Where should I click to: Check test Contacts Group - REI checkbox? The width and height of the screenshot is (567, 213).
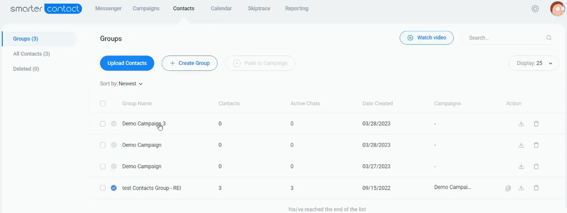pos(103,188)
